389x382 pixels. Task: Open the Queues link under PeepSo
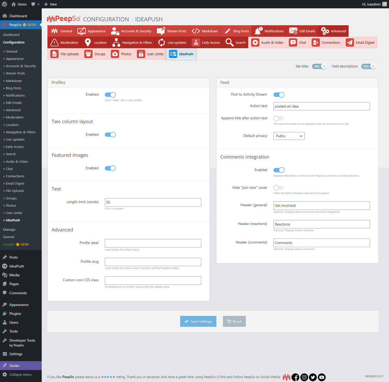point(9,237)
